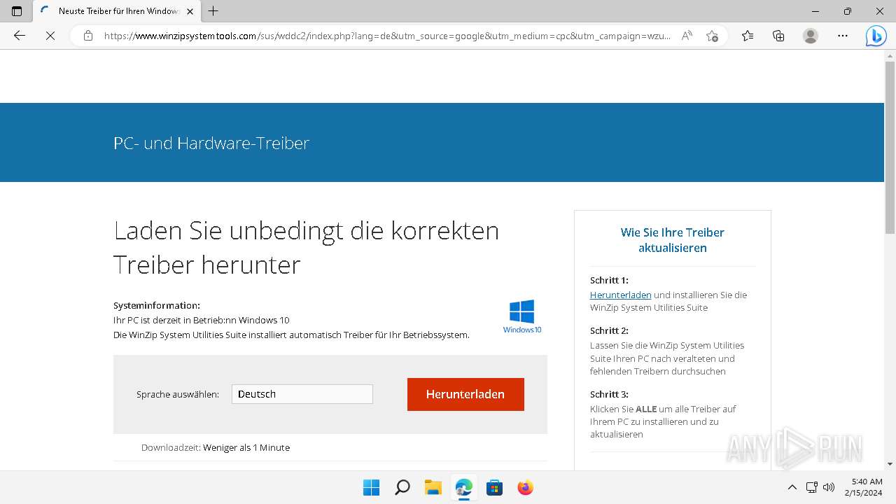The image size is (896, 504).
Task: Open File Explorer from taskbar
Action: 433,487
